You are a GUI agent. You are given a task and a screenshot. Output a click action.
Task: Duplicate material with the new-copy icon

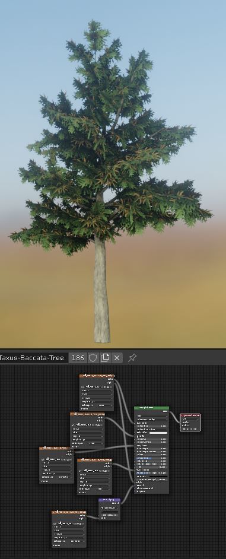[x=105, y=358]
